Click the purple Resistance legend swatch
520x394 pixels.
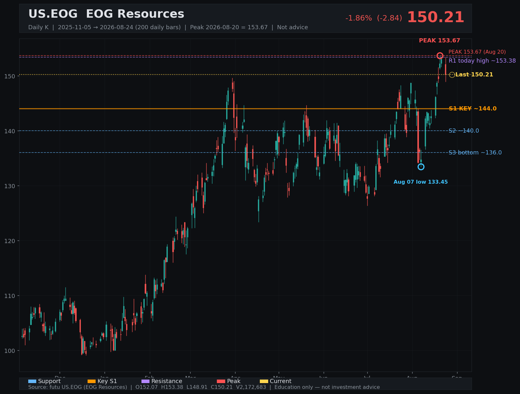(145, 381)
